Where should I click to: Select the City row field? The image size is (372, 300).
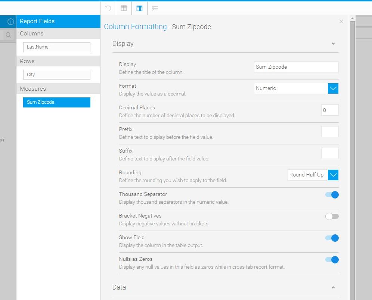pyautogui.click(x=57, y=75)
